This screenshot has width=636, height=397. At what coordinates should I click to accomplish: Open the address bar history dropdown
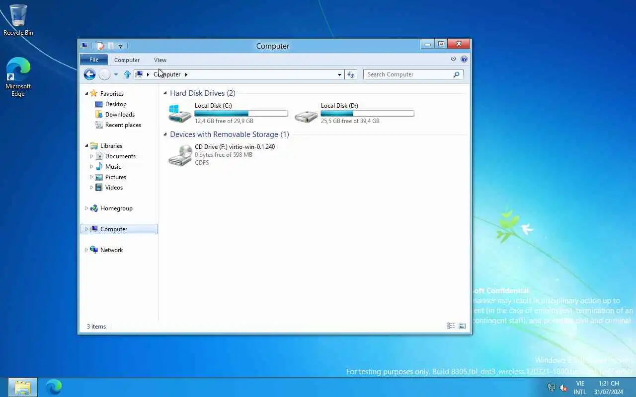[x=339, y=74]
